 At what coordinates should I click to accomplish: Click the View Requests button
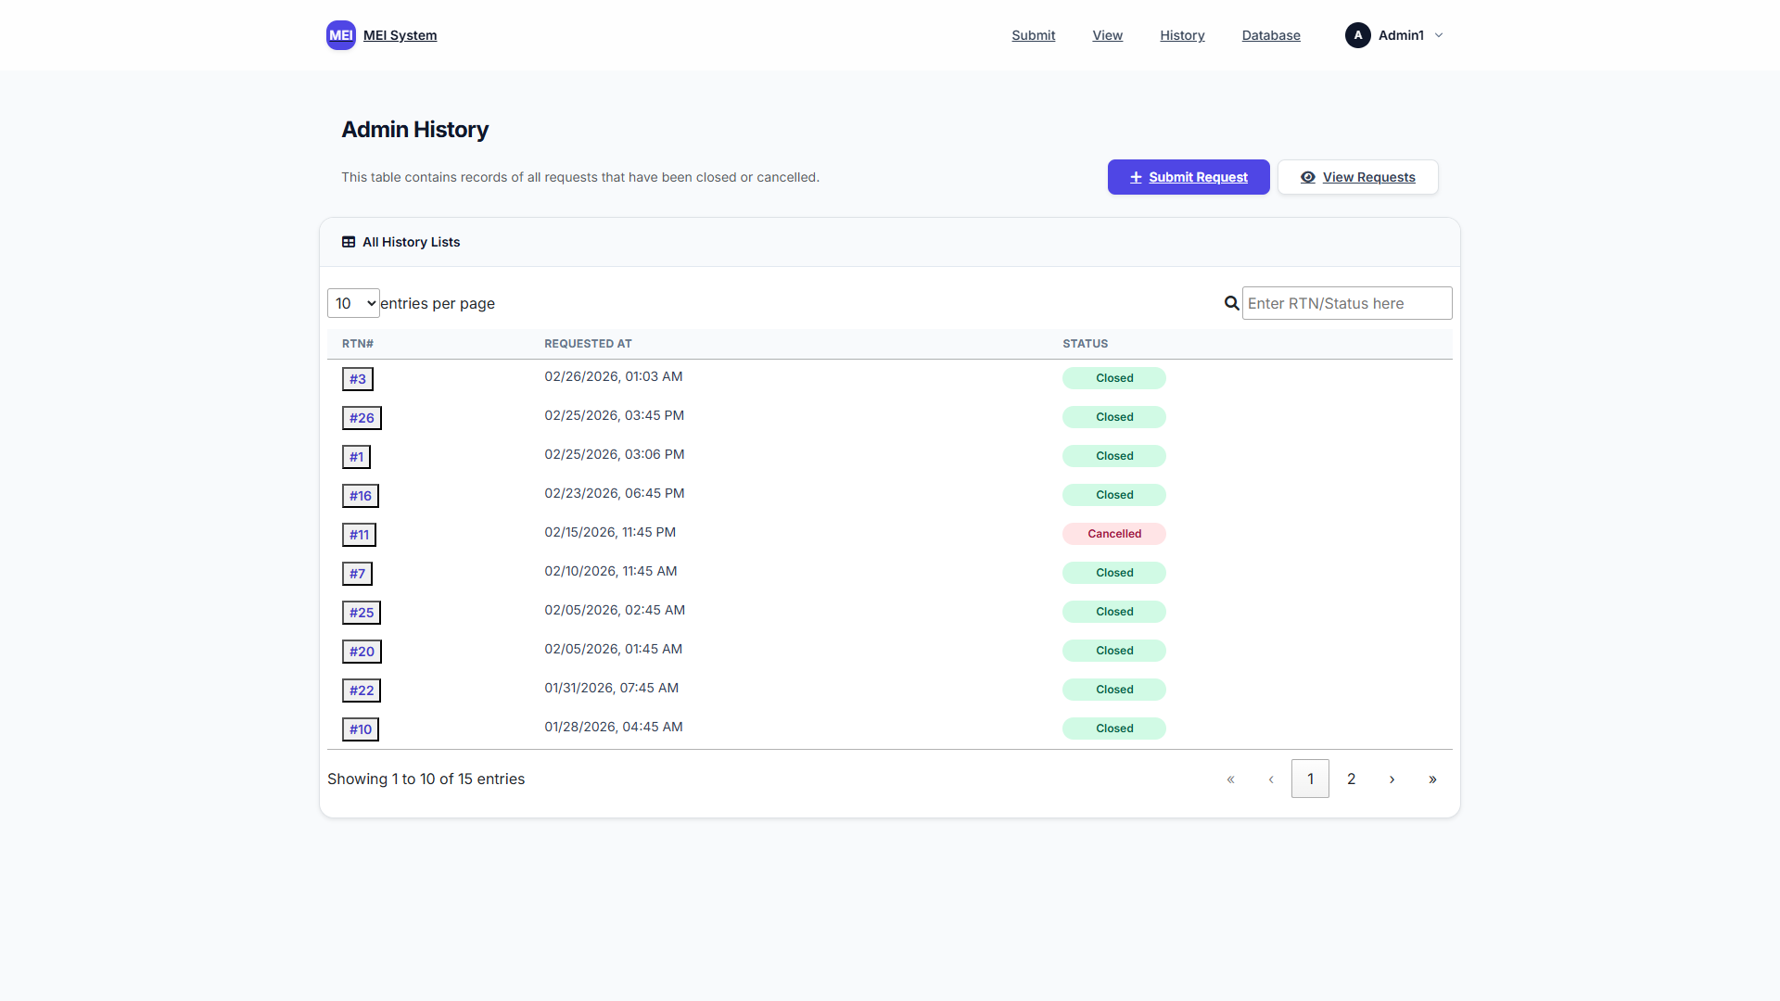click(1357, 177)
